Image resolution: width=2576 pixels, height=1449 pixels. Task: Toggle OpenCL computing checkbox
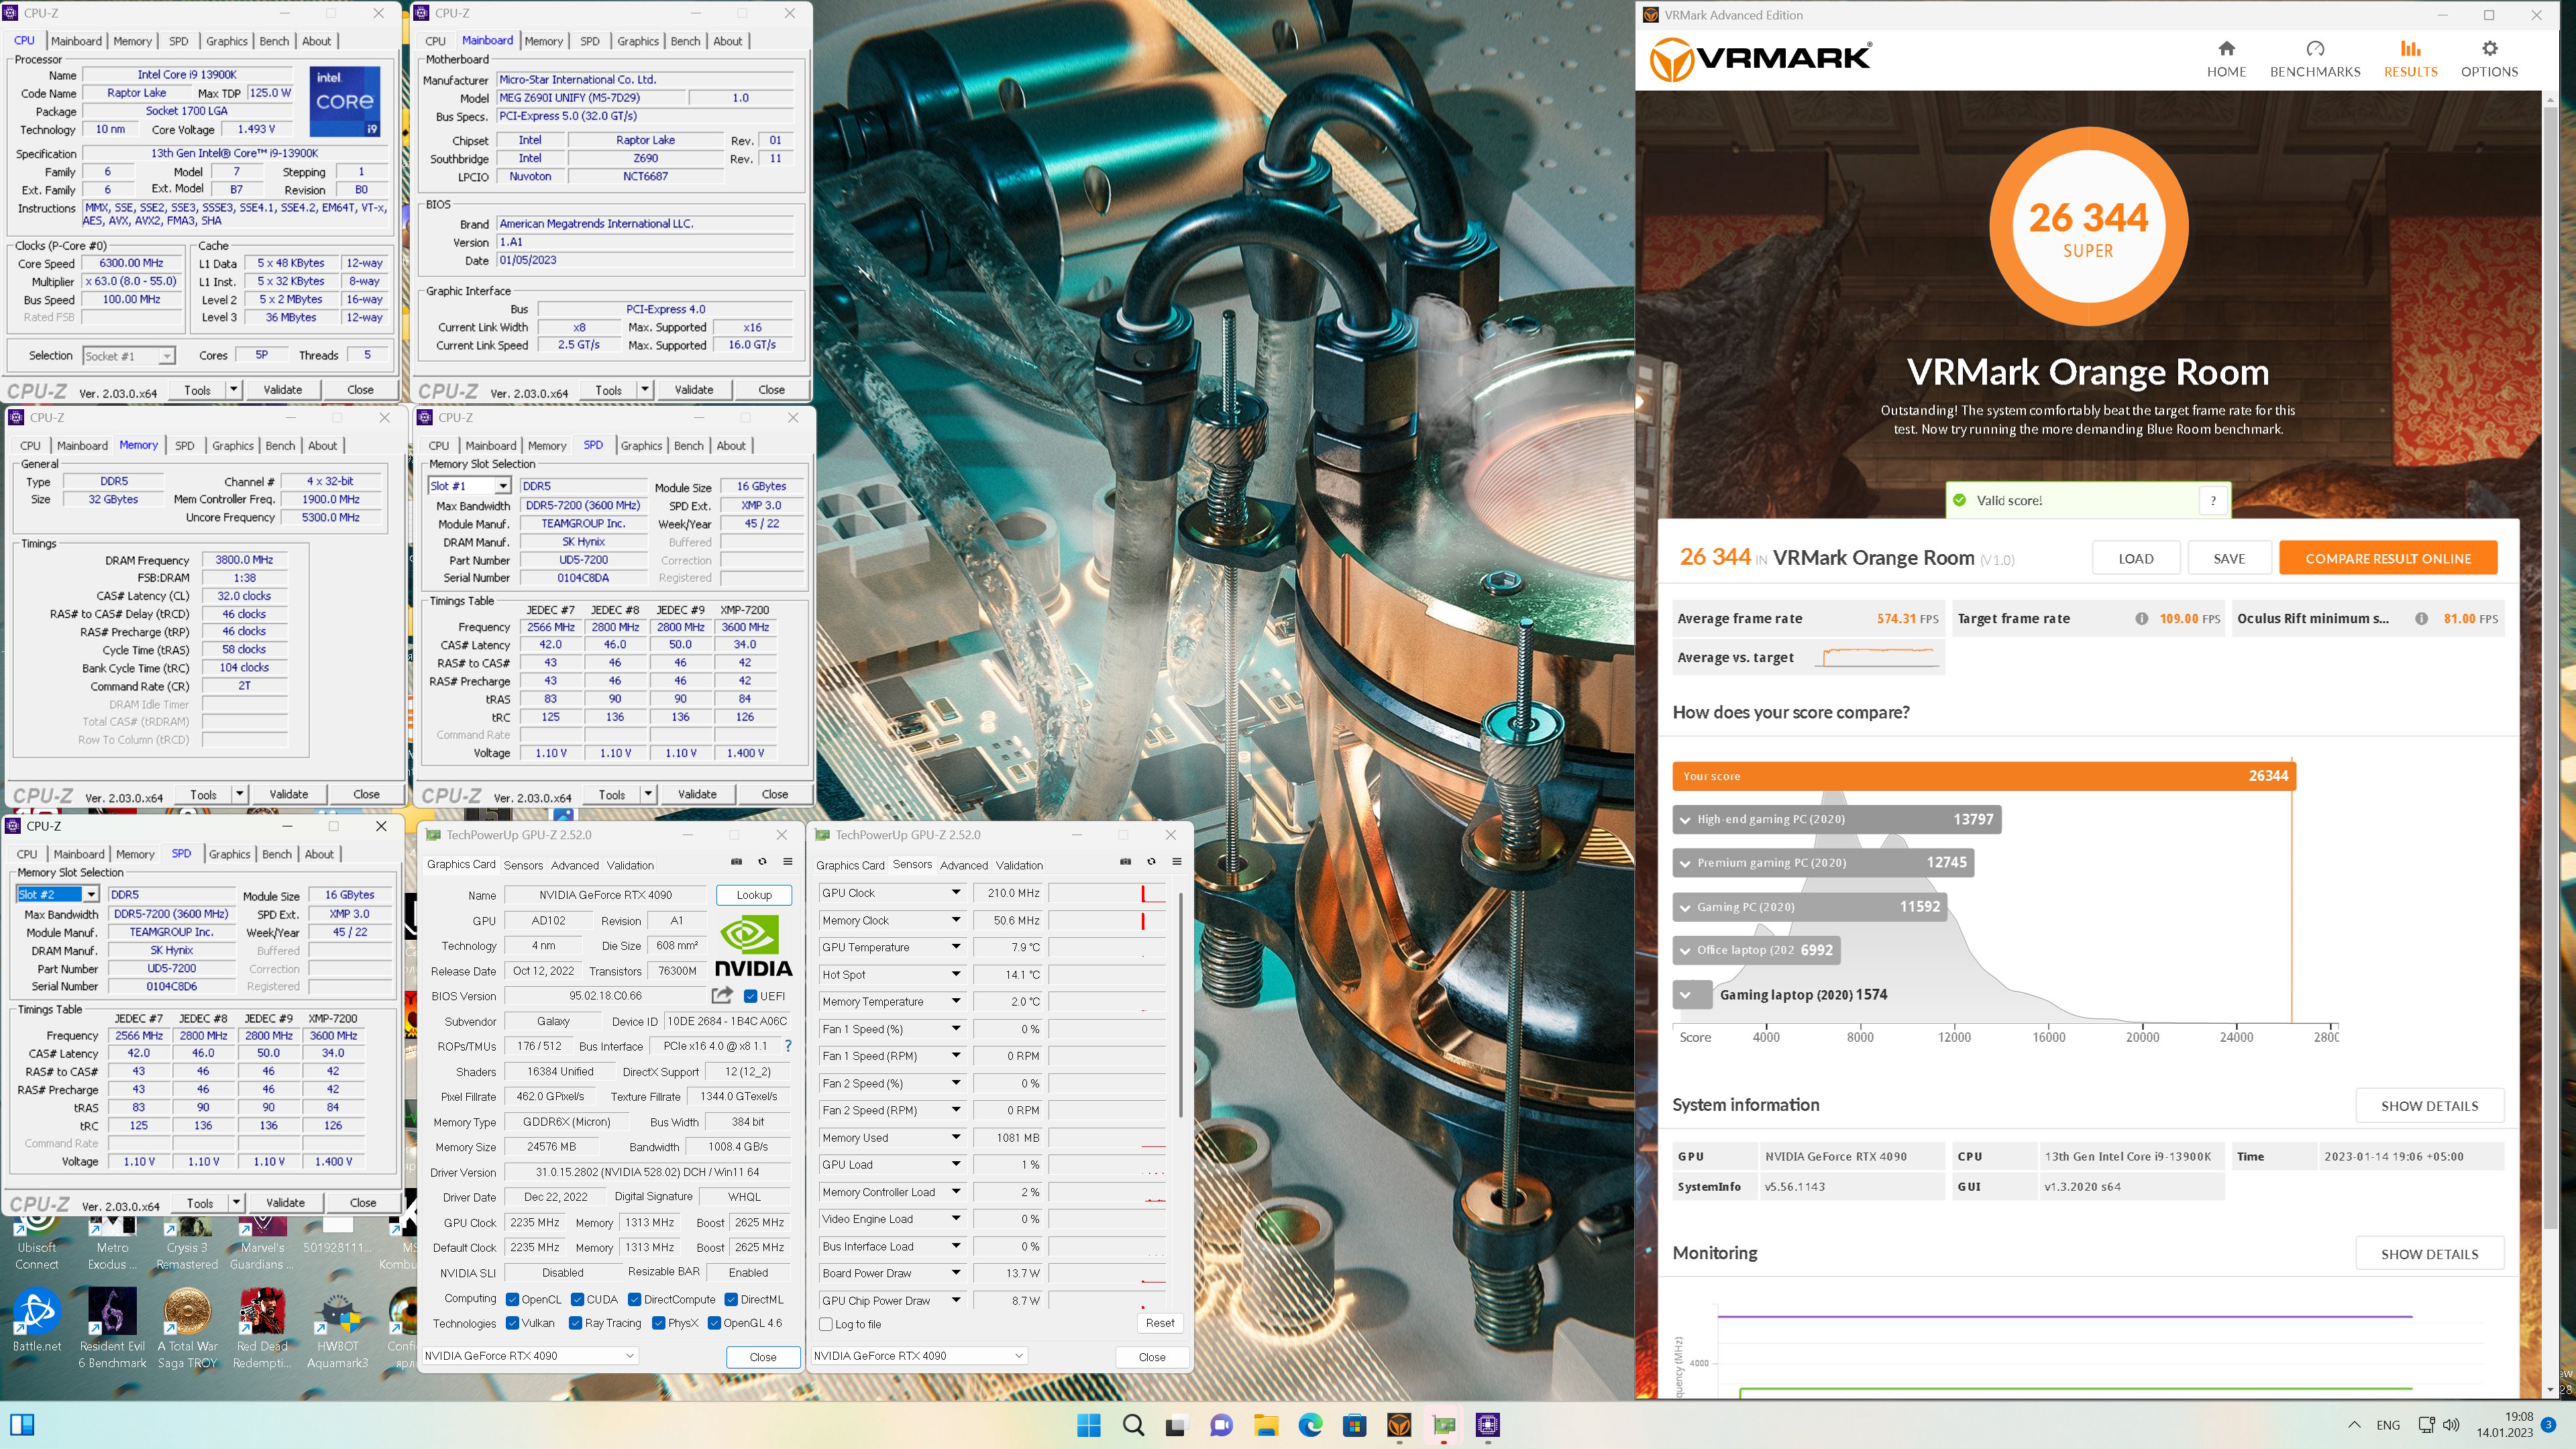coord(512,1300)
